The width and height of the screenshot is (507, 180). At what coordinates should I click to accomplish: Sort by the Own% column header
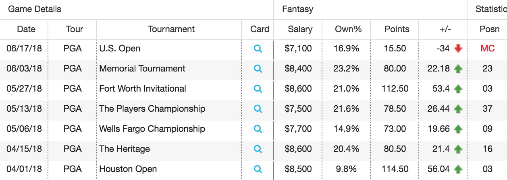coord(349,29)
